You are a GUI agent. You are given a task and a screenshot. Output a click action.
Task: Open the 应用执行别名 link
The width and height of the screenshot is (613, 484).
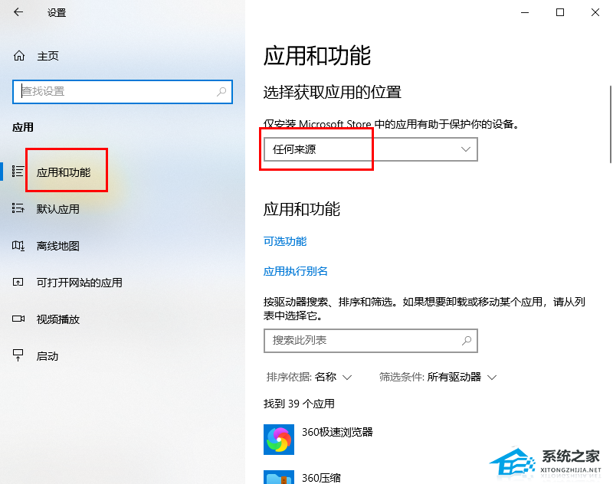pos(296,271)
